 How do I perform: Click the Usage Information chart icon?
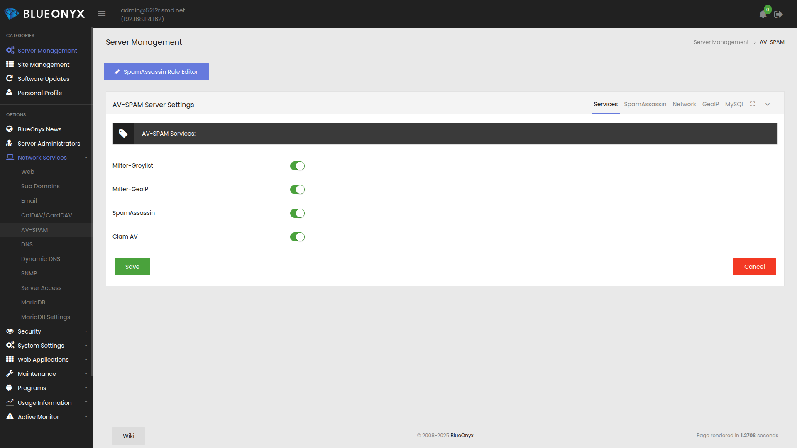coord(10,402)
